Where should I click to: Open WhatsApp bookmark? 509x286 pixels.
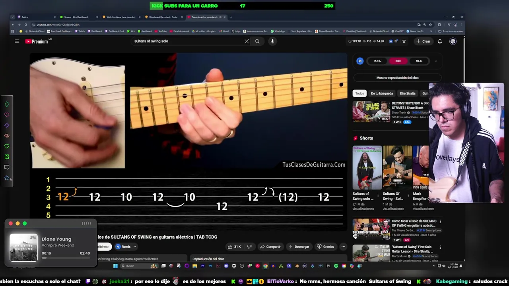(x=278, y=31)
